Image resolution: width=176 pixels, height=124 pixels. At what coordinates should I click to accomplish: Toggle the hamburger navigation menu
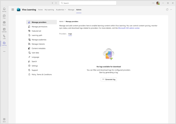point(13,10)
